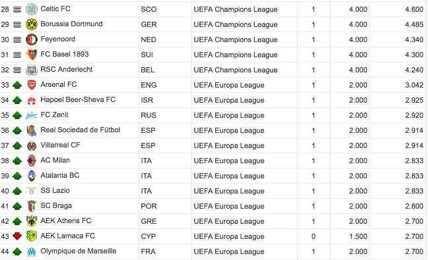Open the RSC Anderlecht team page
The width and height of the screenshot is (429, 260).
(67, 69)
